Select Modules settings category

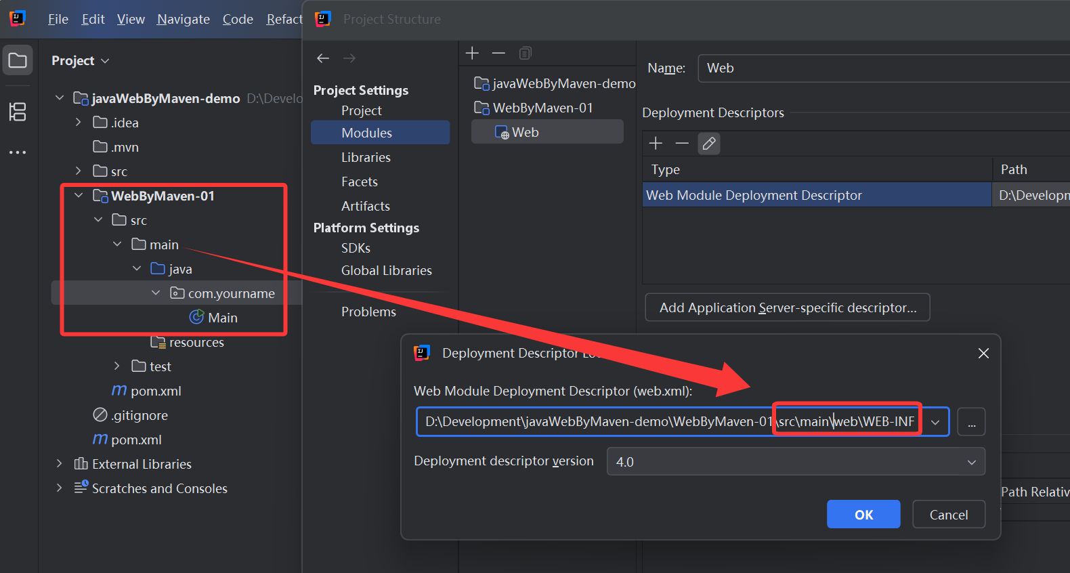[x=380, y=133]
